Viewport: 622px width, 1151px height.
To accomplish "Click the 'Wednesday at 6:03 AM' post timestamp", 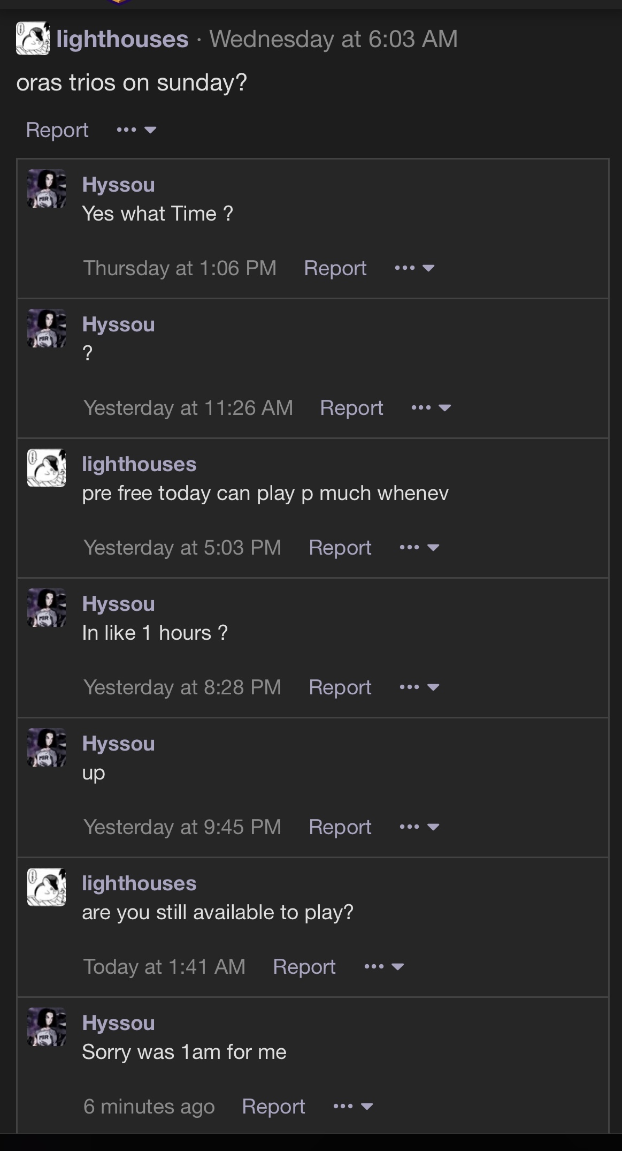I will pyautogui.click(x=333, y=39).
